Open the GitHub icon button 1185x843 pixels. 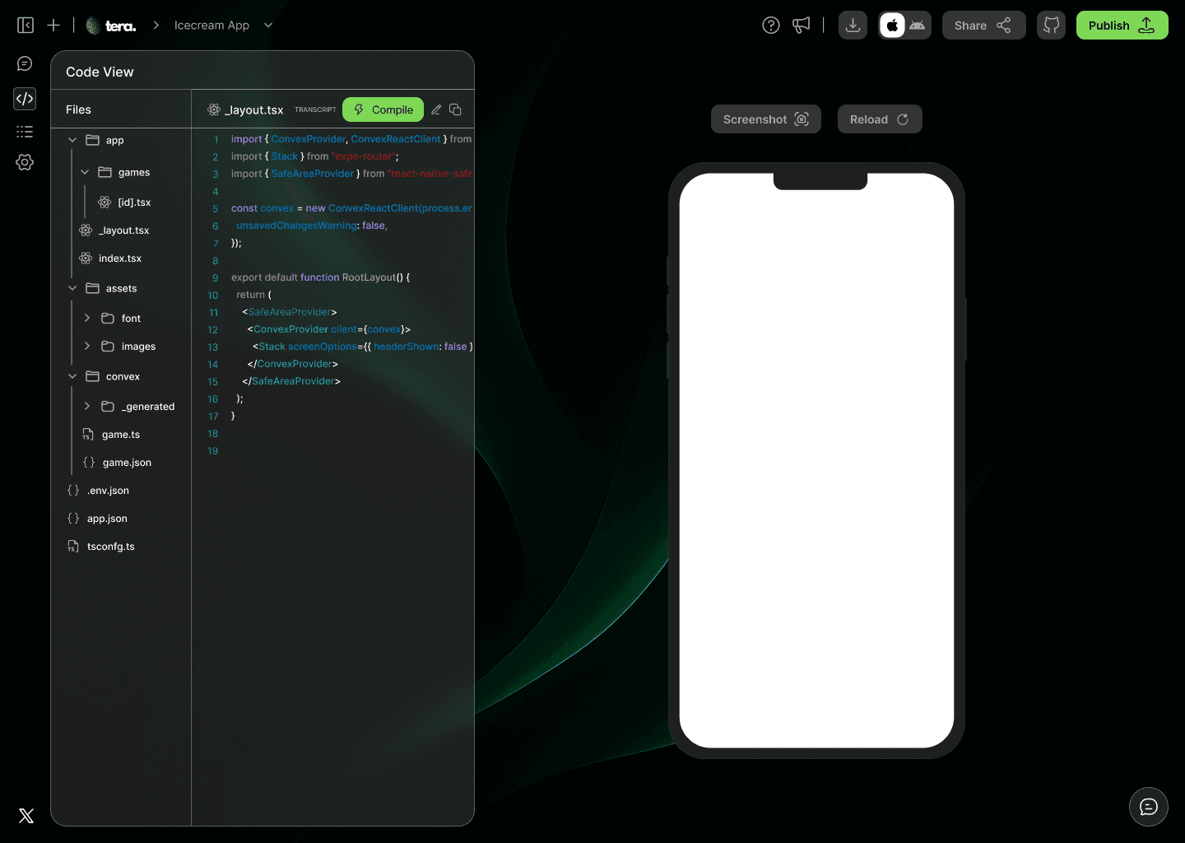pos(1051,26)
